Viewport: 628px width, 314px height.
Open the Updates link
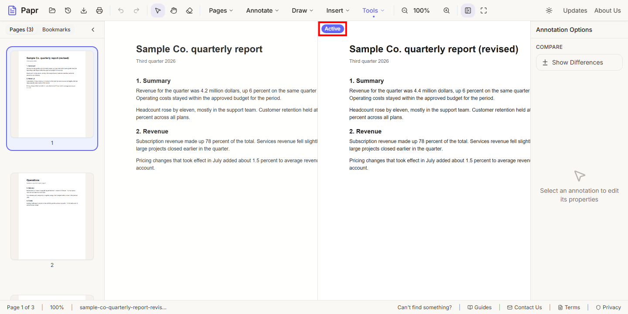pyautogui.click(x=575, y=10)
